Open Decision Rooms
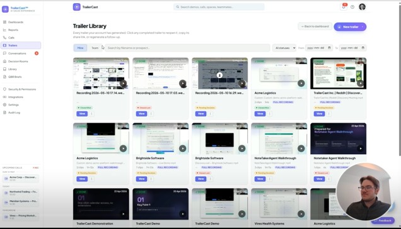 (x=20, y=61)
